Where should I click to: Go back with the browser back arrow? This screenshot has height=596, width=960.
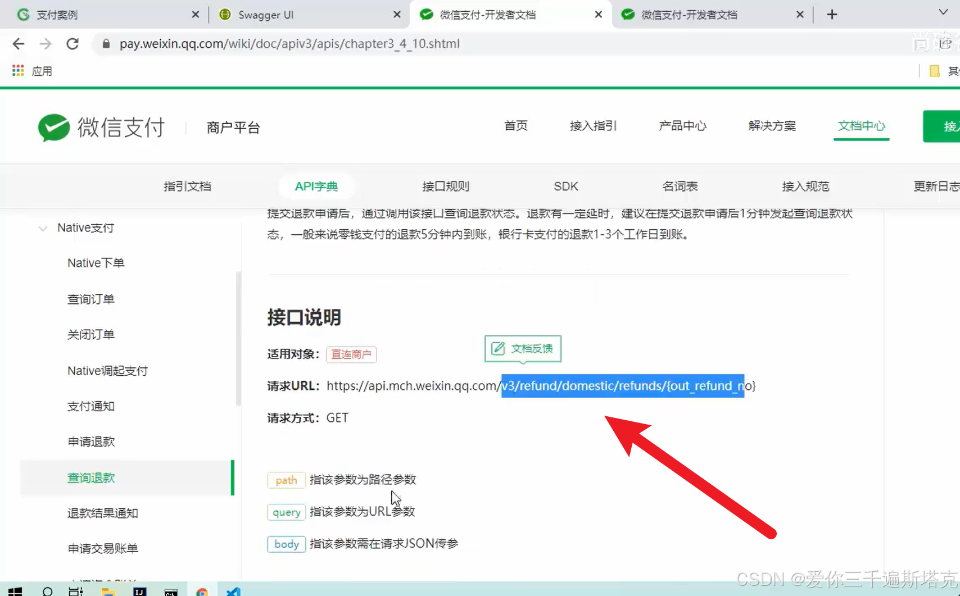(x=18, y=44)
